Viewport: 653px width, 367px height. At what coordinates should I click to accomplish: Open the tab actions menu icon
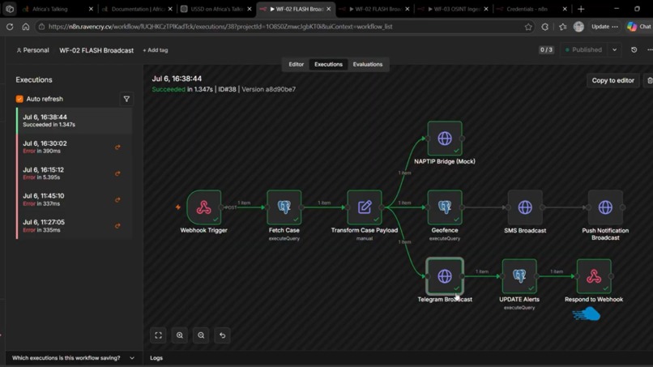[10, 9]
